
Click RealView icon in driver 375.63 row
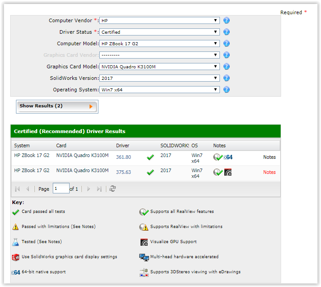[x=218, y=172]
